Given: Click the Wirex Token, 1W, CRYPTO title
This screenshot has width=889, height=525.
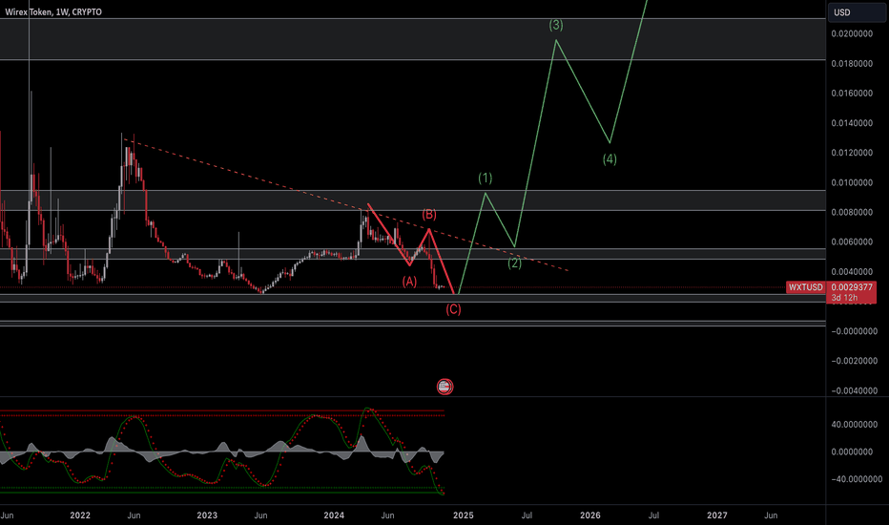Looking at the screenshot, I should [53, 11].
